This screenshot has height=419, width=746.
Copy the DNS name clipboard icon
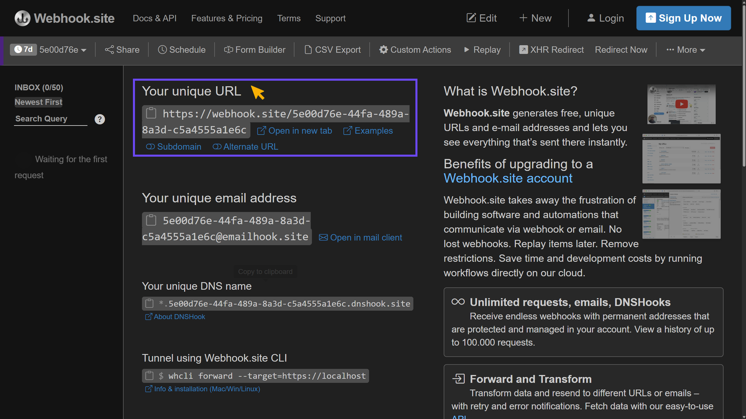click(149, 304)
